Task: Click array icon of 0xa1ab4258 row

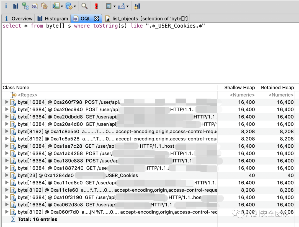Action: (13, 153)
